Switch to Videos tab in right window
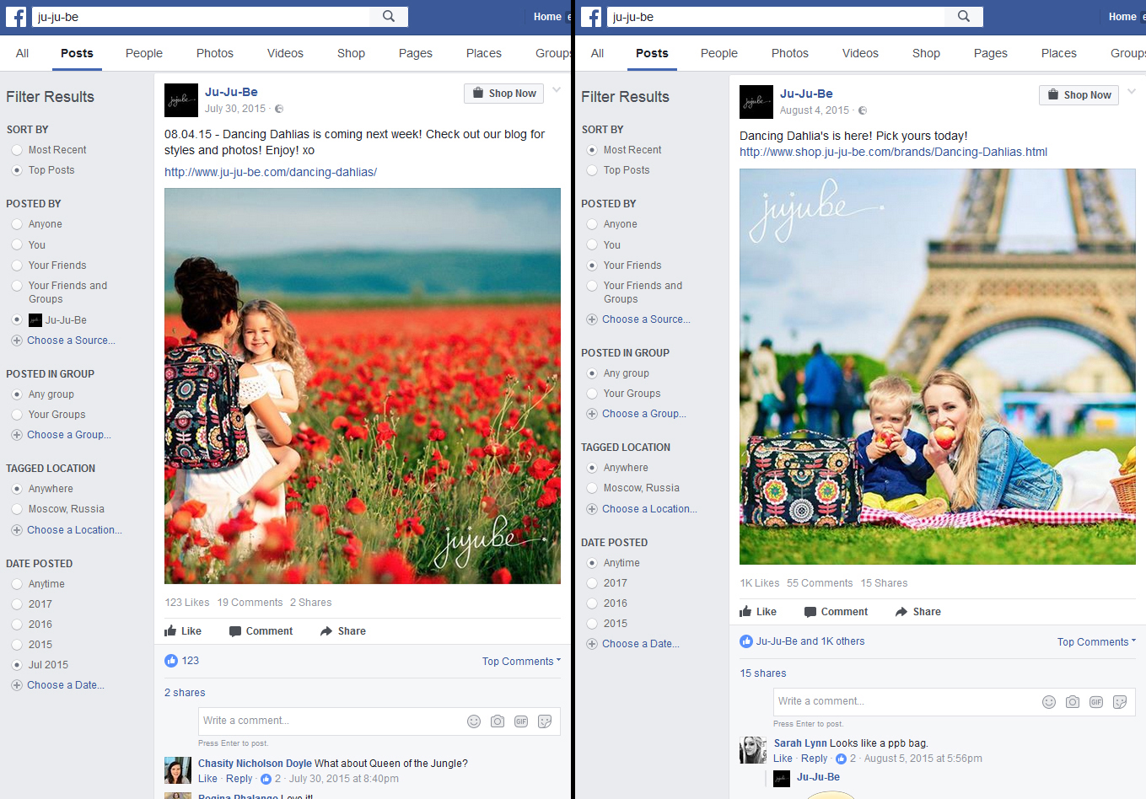 860,53
